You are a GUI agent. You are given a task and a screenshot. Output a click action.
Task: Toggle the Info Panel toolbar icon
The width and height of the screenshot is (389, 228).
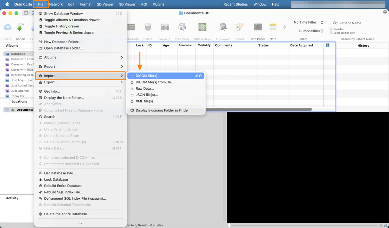(258, 27)
